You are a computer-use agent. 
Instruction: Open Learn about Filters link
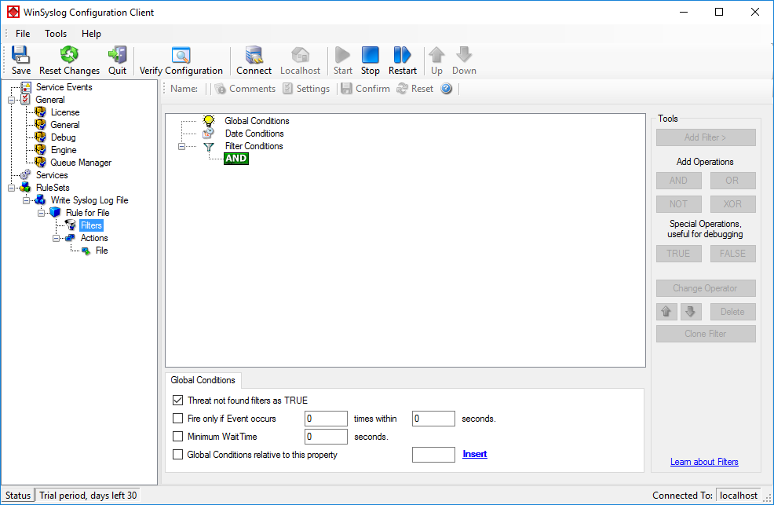pyautogui.click(x=704, y=462)
